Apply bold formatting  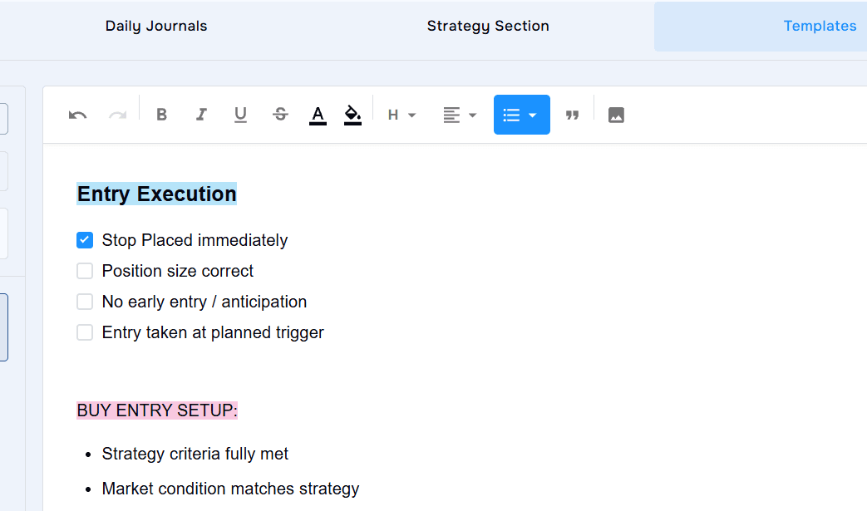162,115
